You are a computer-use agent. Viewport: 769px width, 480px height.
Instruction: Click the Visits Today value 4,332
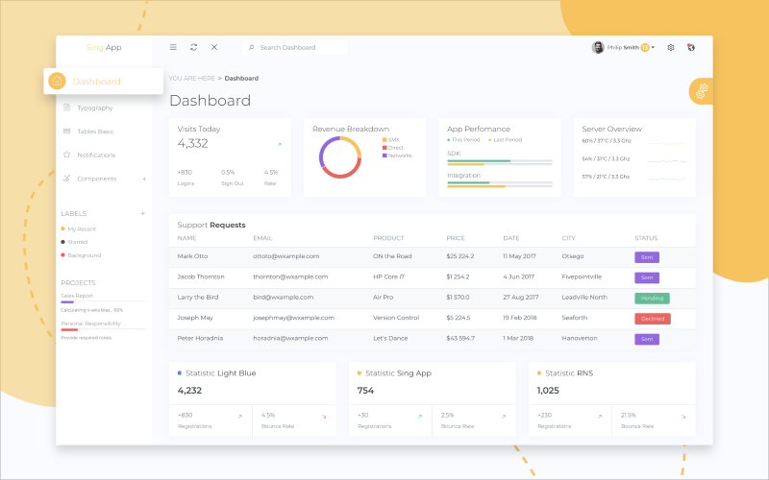tap(193, 143)
